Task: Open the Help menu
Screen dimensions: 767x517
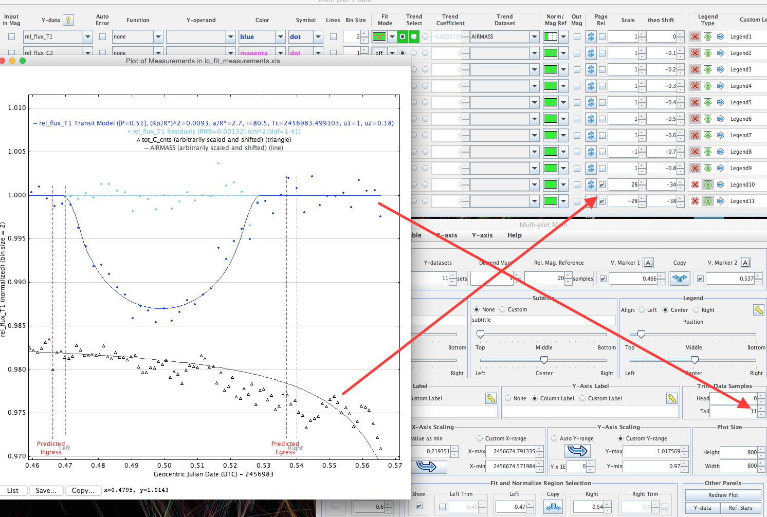Action: 514,235
